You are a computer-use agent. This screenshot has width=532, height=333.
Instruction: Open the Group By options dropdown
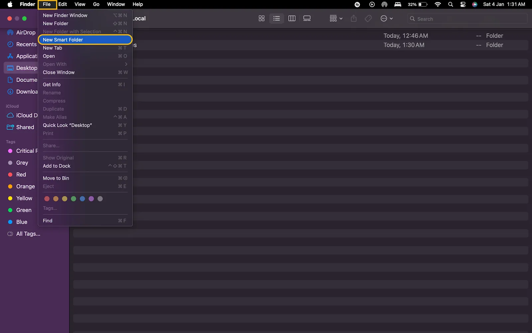point(336,19)
